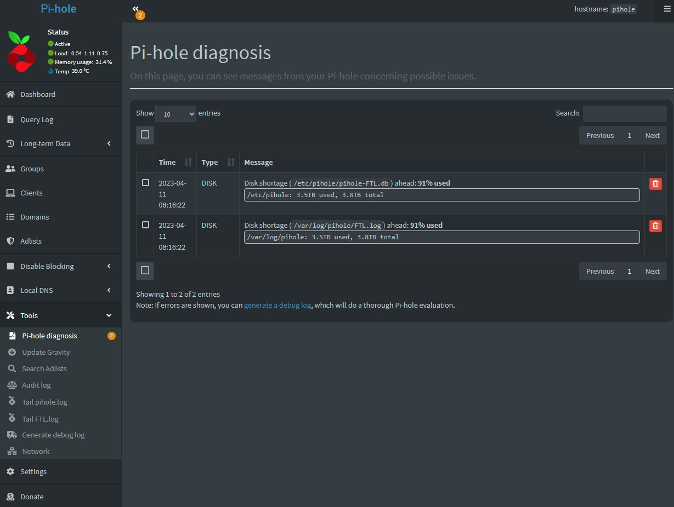Click the Tail pihole.log icon

pyautogui.click(x=12, y=401)
